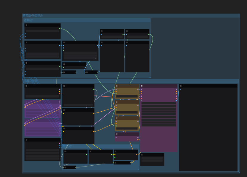The image size is (247, 177).
Task: Click the 主要功能区 group header
Action: click(x=131, y=81)
